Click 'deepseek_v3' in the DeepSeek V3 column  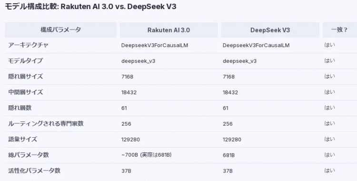point(240,61)
